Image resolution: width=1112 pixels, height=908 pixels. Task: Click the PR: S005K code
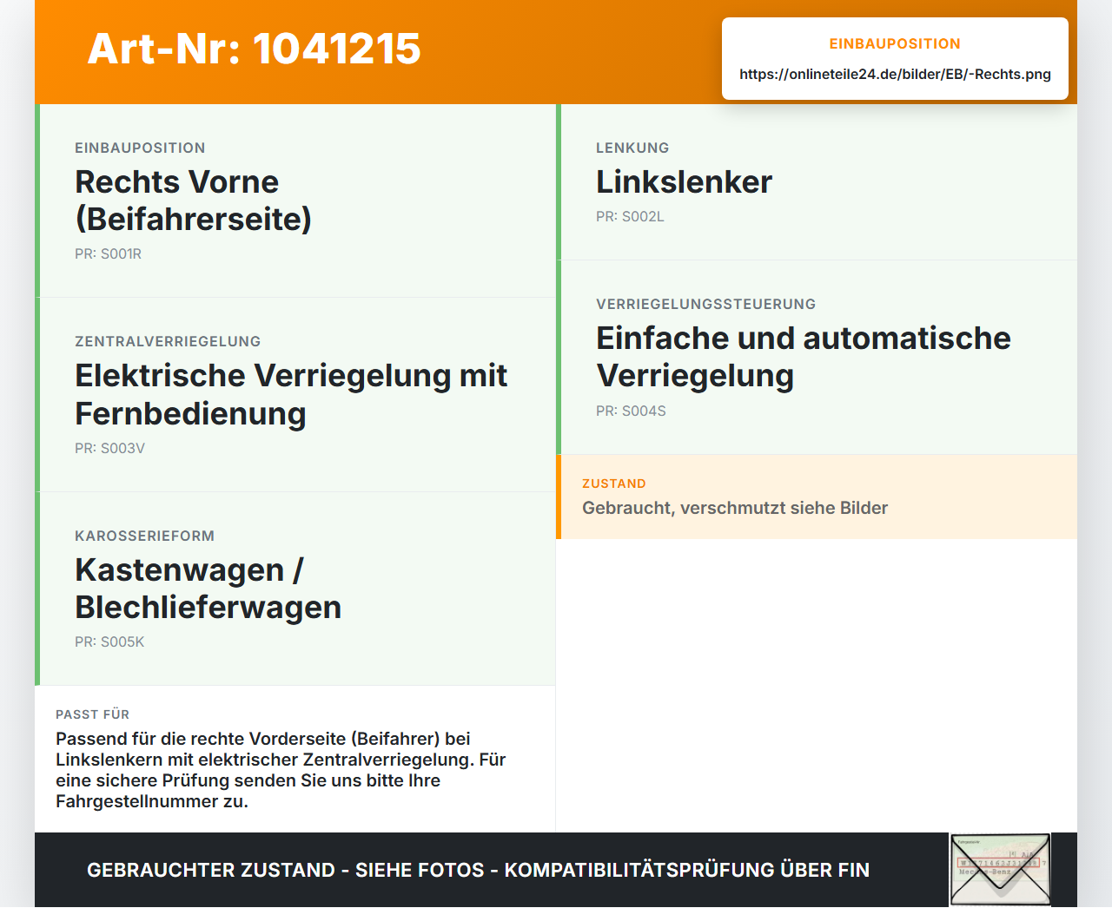tap(109, 642)
